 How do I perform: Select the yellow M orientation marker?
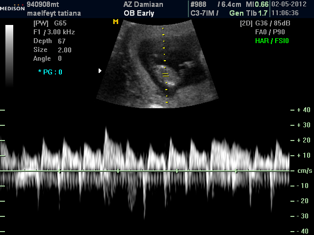[116, 22]
